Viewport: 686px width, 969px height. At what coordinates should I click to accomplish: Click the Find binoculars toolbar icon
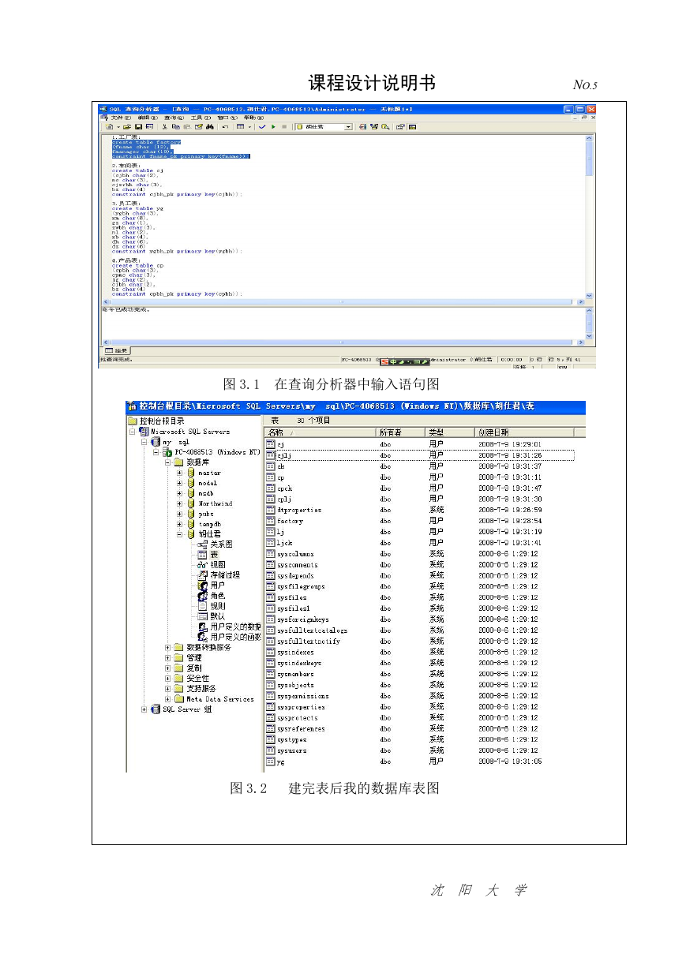[x=210, y=126]
